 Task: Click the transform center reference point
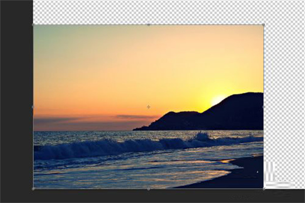(x=148, y=107)
